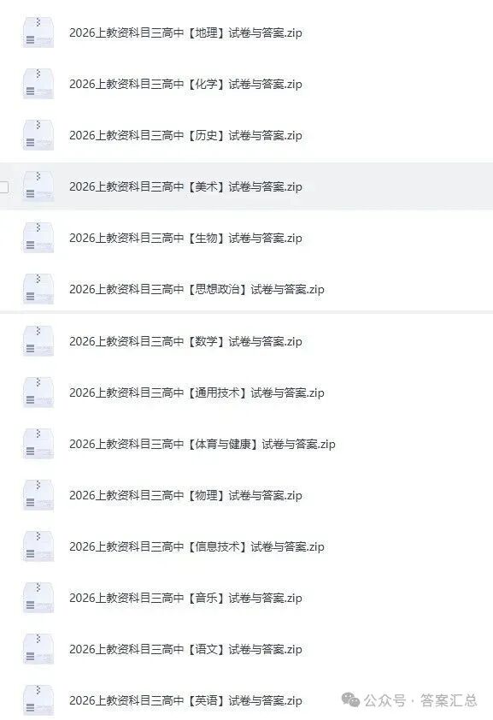Click the zip icon for 音乐 file
The width and height of the screenshot is (493, 720).
pyautogui.click(x=38, y=598)
